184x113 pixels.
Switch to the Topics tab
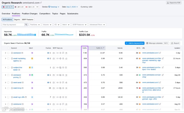[55, 14]
